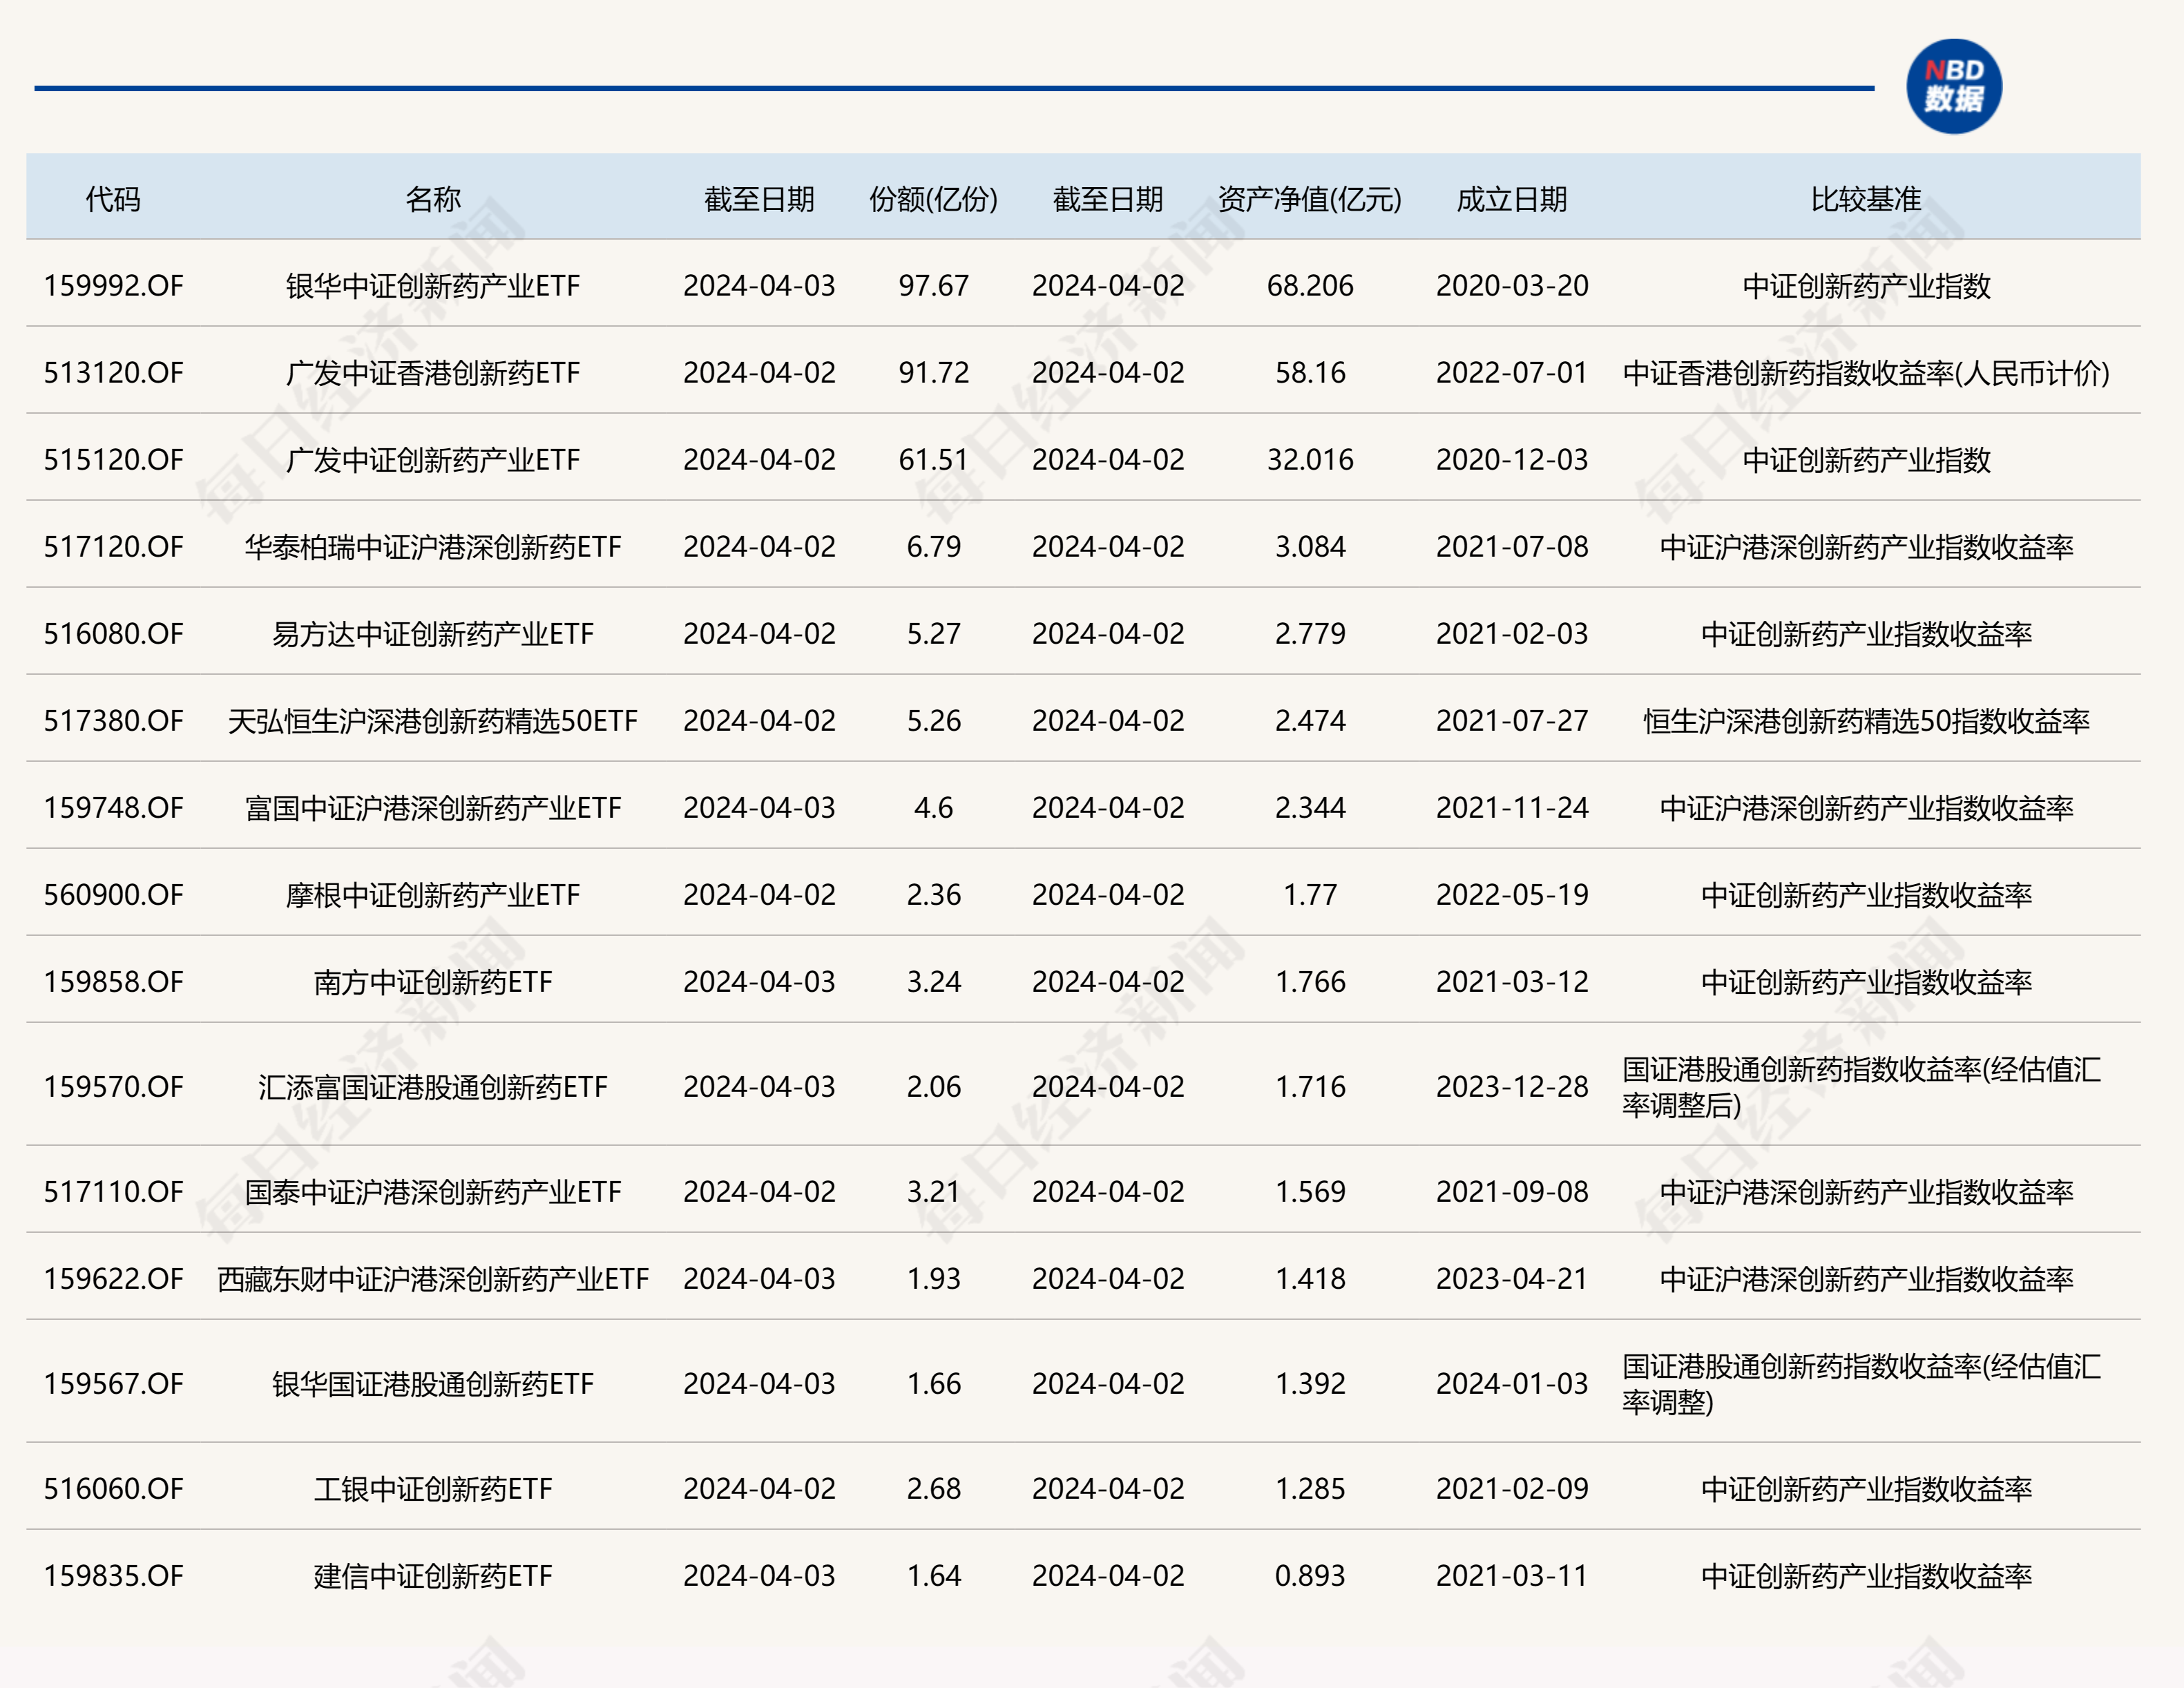Click benchmark 中证香港创新药指数收益率(人民币计价)
Screen dimensions: 2184x1688
coord(1866,373)
